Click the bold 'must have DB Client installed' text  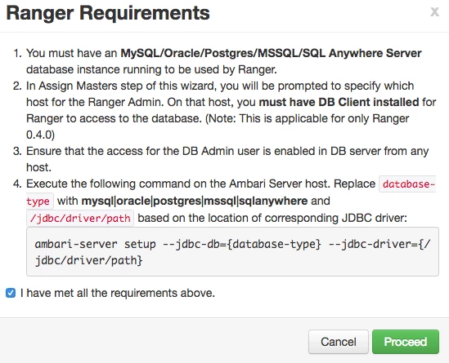339,102
